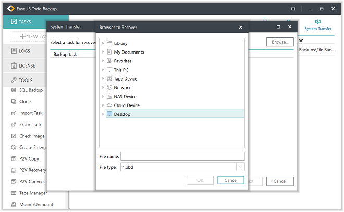Open the File type dropdown
Image resolution: width=344 pixels, height=212 pixels.
[x=240, y=167]
